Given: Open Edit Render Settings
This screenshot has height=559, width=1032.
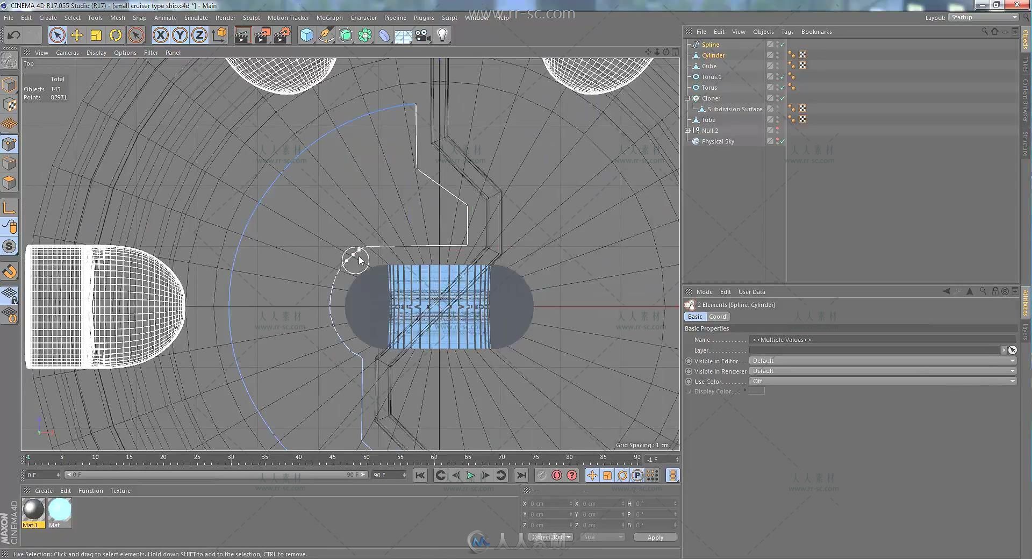Looking at the screenshot, I should 282,35.
